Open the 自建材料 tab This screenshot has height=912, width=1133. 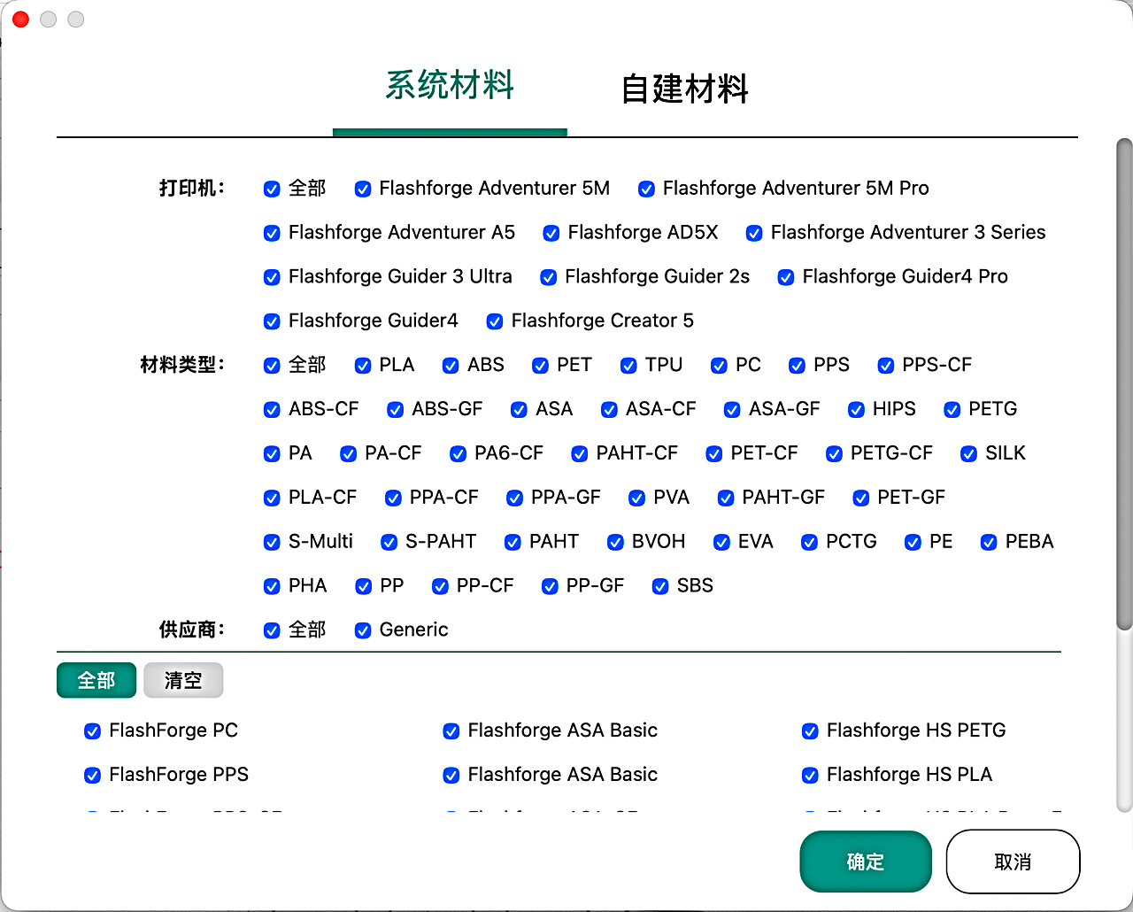click(684, 89)
